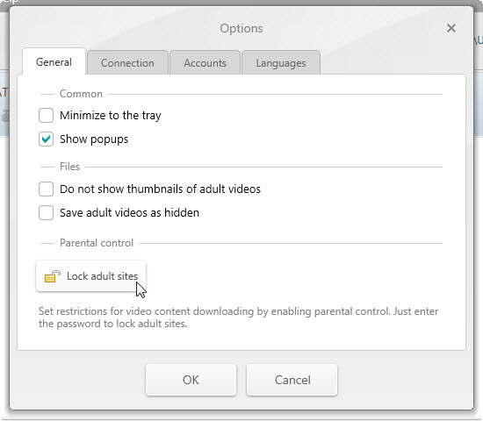
Task: Check the Save adult videos as hidden box
Action: [x=46, y=212]
